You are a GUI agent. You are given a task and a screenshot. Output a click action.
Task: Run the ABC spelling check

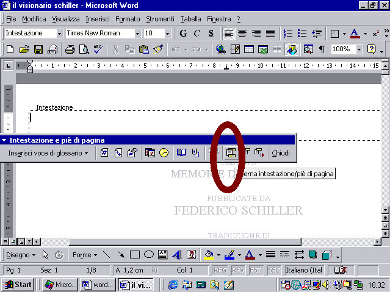tap(98, 49)
